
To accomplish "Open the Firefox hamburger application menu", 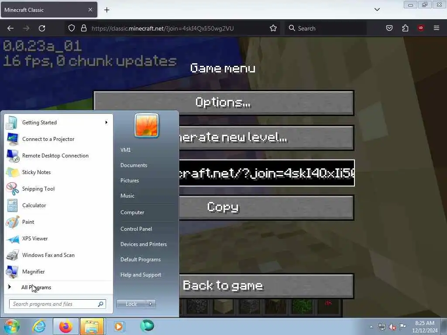I will pyautogui.click(x=437, y=28).
